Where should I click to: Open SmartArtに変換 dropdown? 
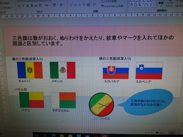113,6
